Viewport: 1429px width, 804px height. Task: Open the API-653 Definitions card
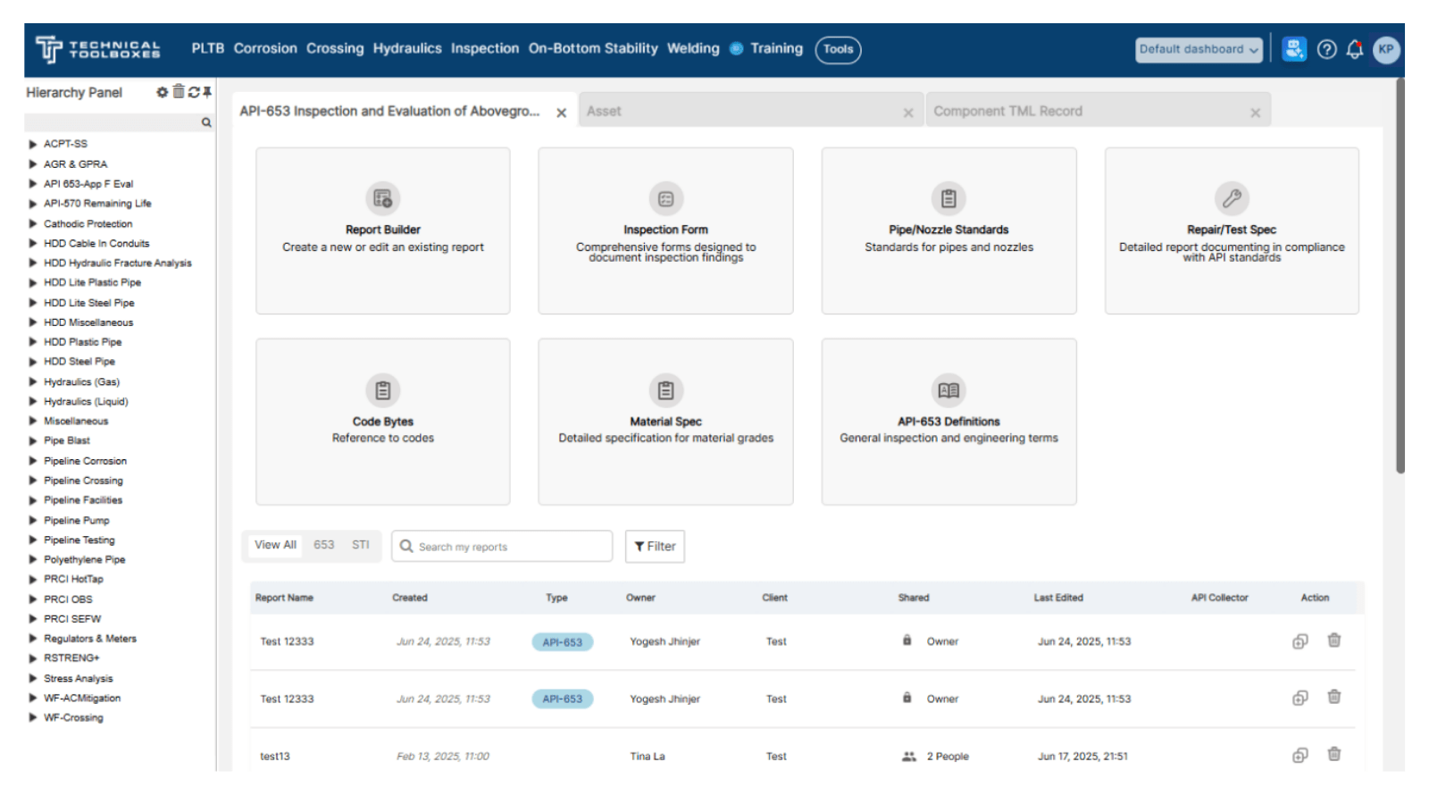[x=948, y=422]
